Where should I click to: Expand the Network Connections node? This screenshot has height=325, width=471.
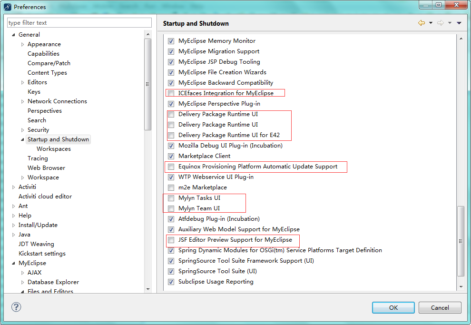[x=22, y=101]
